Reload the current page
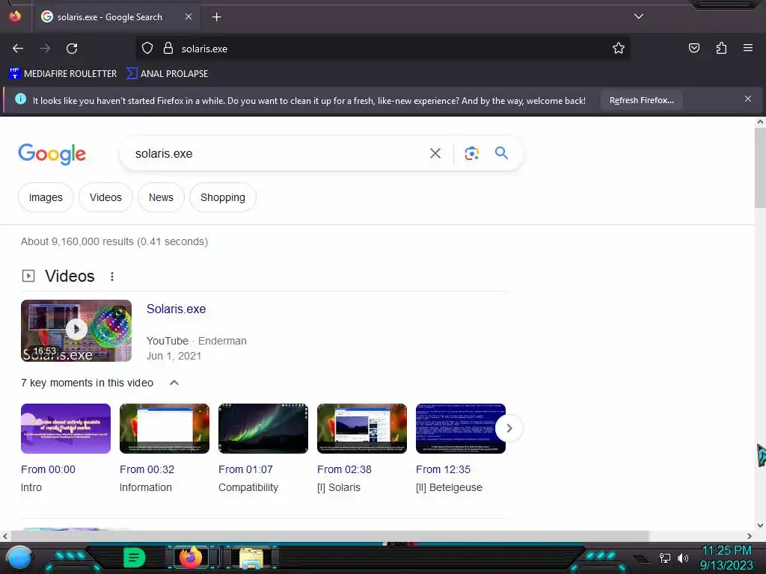766x574 pixels. coord(72,49)
